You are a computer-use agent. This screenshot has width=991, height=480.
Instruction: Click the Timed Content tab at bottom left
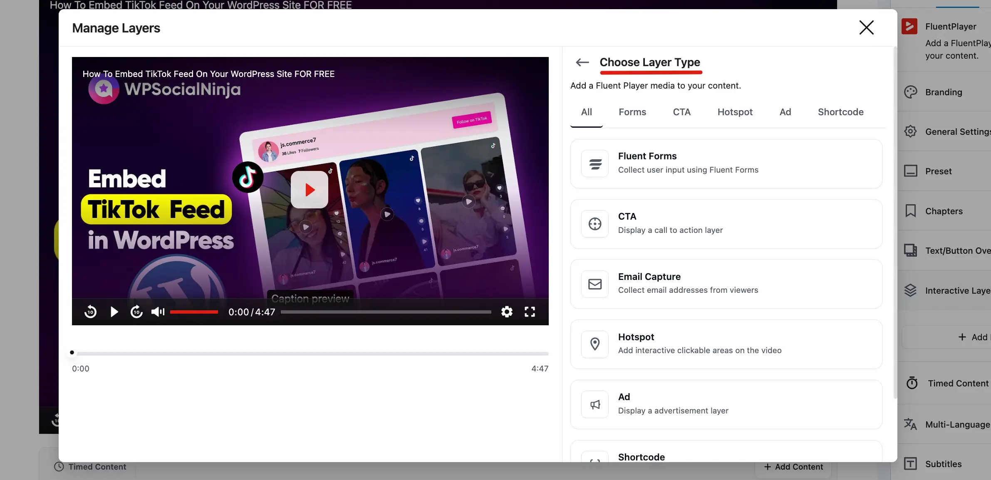(x=90, y=467)
